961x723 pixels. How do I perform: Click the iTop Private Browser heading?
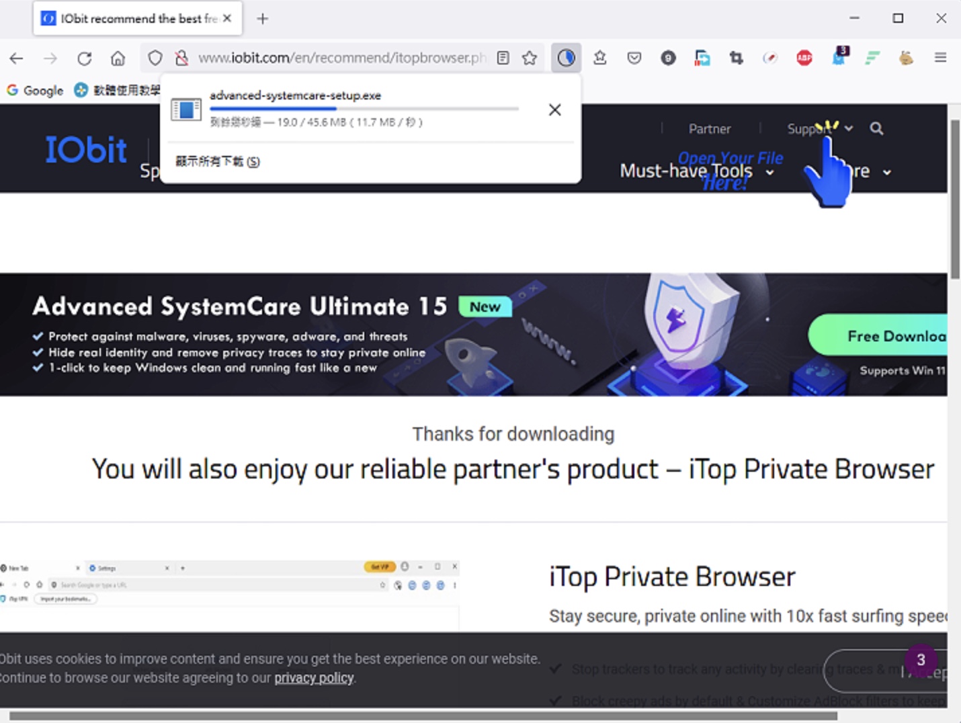tap(672, 577)
